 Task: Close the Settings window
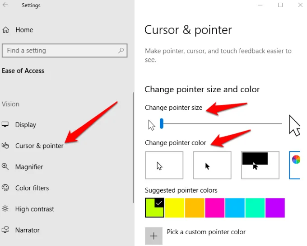(300, 5)
